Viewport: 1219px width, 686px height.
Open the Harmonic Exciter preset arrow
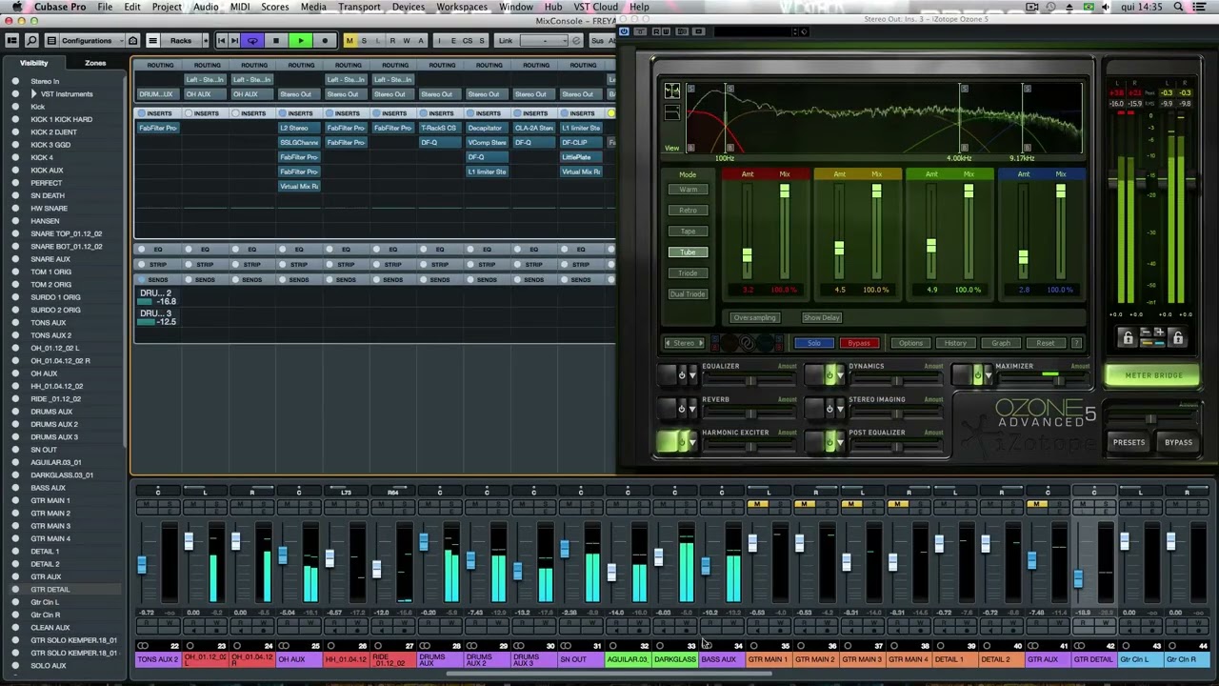pos(692,443)
